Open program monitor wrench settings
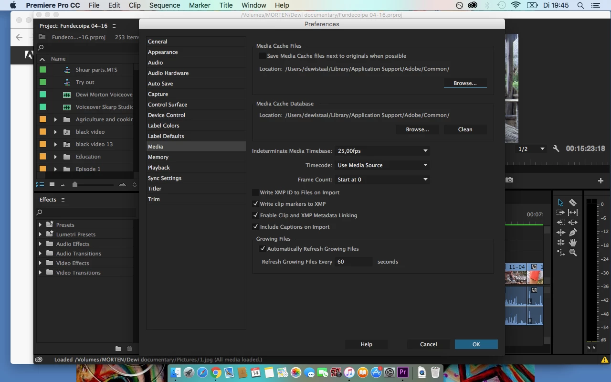 point(556,149)
